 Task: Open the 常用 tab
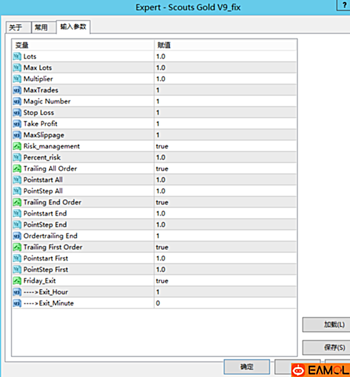[43, 28]
